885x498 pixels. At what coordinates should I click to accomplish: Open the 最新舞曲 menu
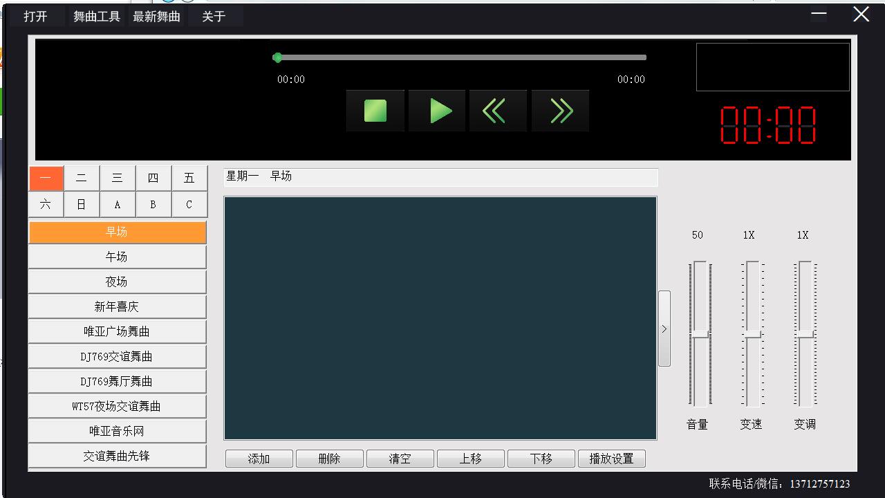coord(156,17)
